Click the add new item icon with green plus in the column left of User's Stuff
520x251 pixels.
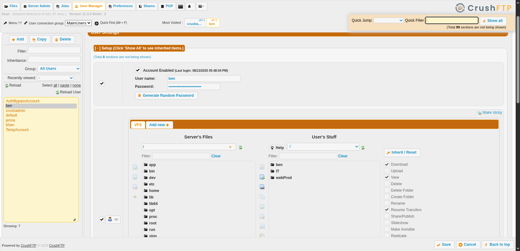pos(262,177)
